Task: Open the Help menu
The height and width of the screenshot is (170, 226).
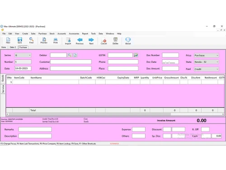Action: (x=119, y=34)
